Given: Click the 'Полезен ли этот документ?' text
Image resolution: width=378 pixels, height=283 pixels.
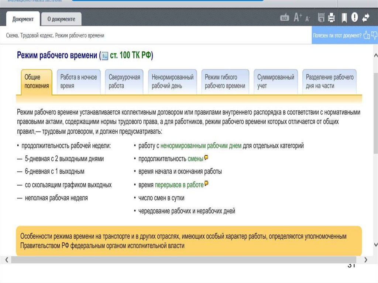Looking at the screenshot, I should tap(337, 35).
